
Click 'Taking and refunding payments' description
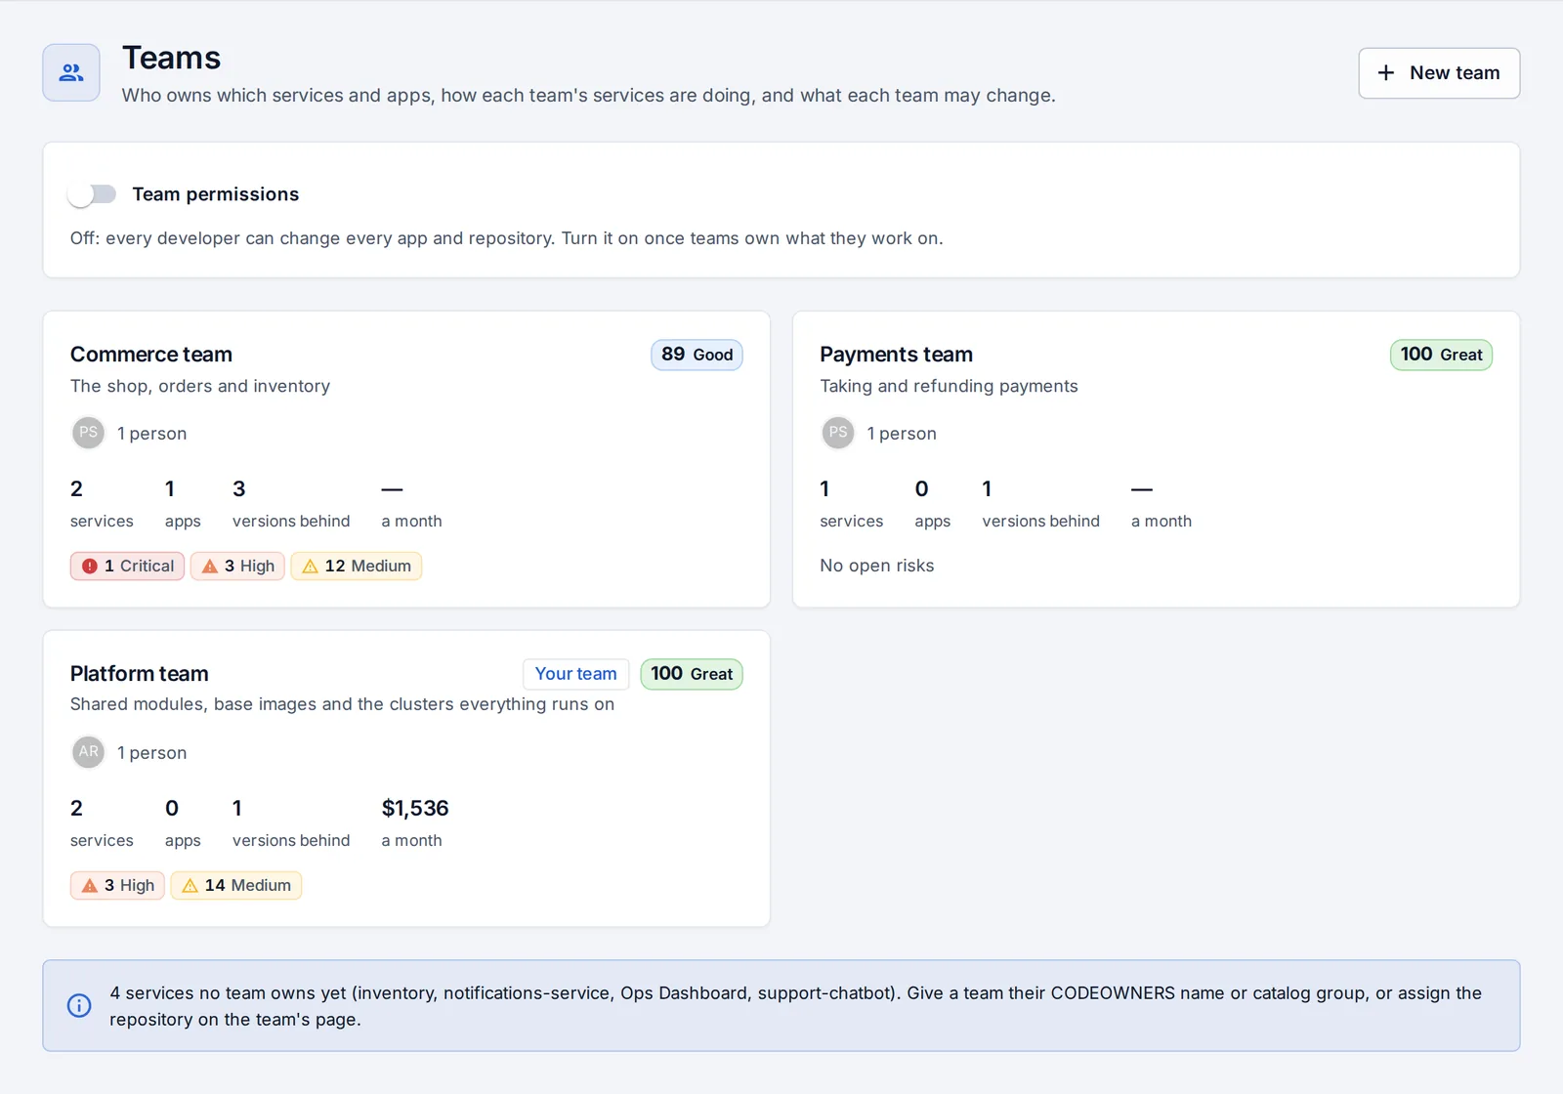point(949,386)
